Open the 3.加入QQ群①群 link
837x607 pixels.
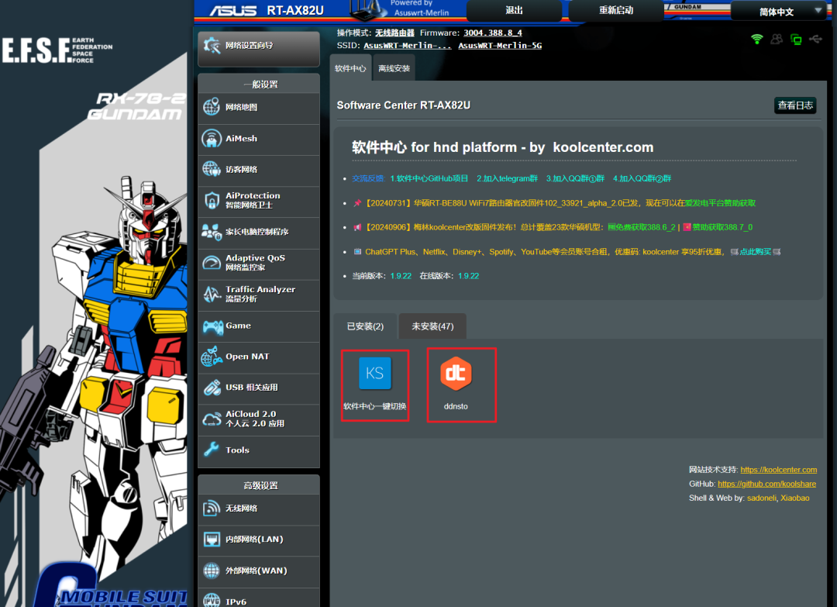tap(575, 178)
